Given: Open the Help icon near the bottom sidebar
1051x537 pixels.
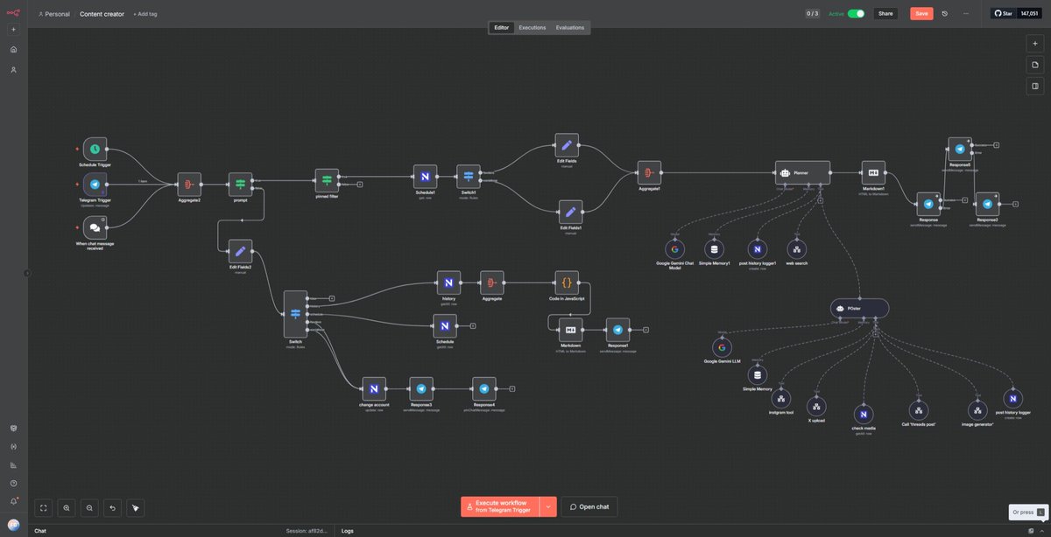Looking at the screenshot, I should click(13, 482).
